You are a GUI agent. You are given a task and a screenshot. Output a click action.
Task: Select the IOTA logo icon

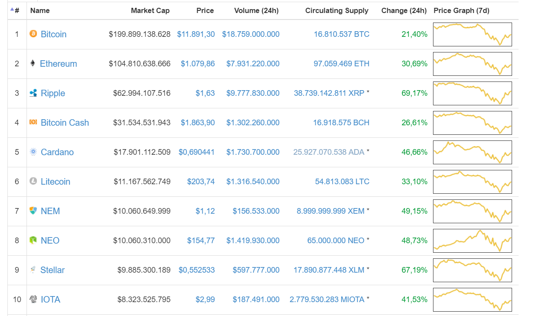click(x=33, y=299)
